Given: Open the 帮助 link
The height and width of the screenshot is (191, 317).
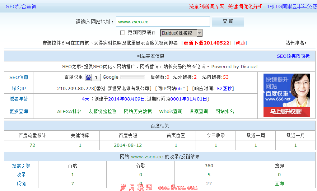Looking at the screenshot, I should (x=240, y=43).
